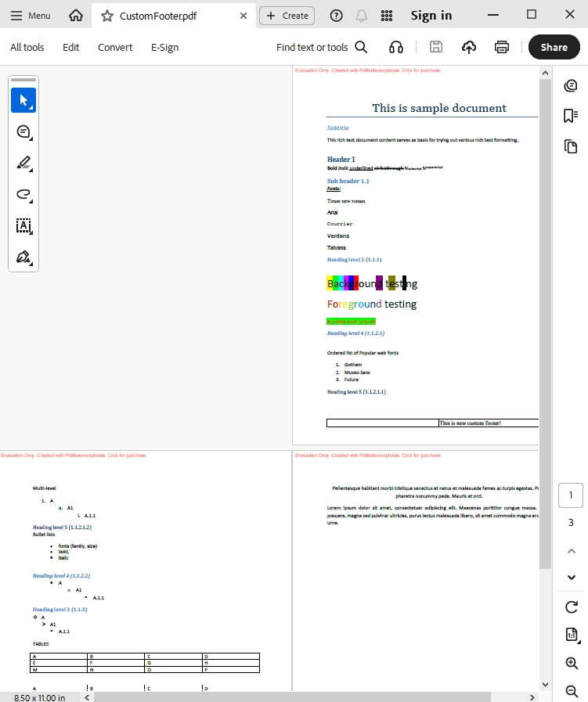Viewport: 588px width, 702px height.
Task: Click 'This is new custom footer!' text
Action: [471, 423]
